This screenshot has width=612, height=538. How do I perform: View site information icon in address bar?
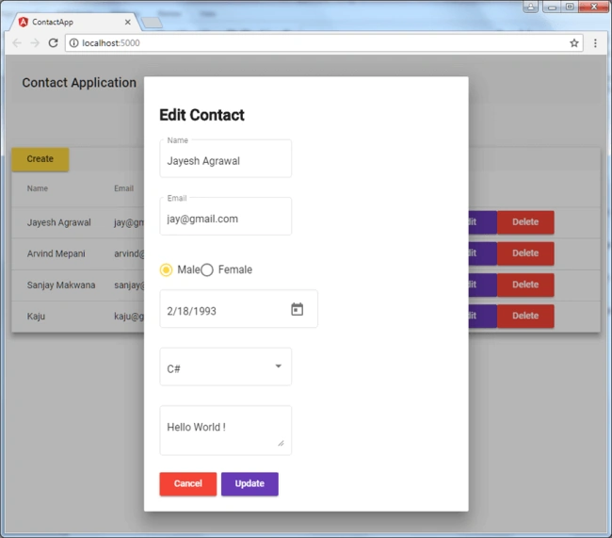(73, 43)
